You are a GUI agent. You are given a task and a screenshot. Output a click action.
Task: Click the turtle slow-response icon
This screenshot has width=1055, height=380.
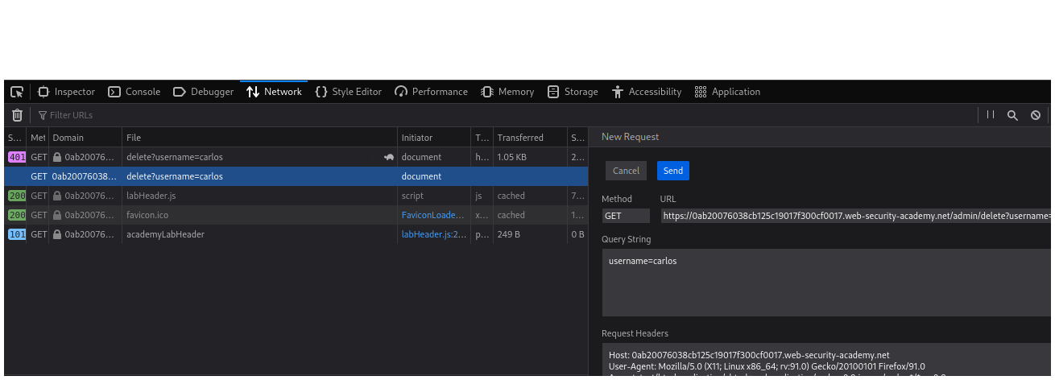pos(389,158)
